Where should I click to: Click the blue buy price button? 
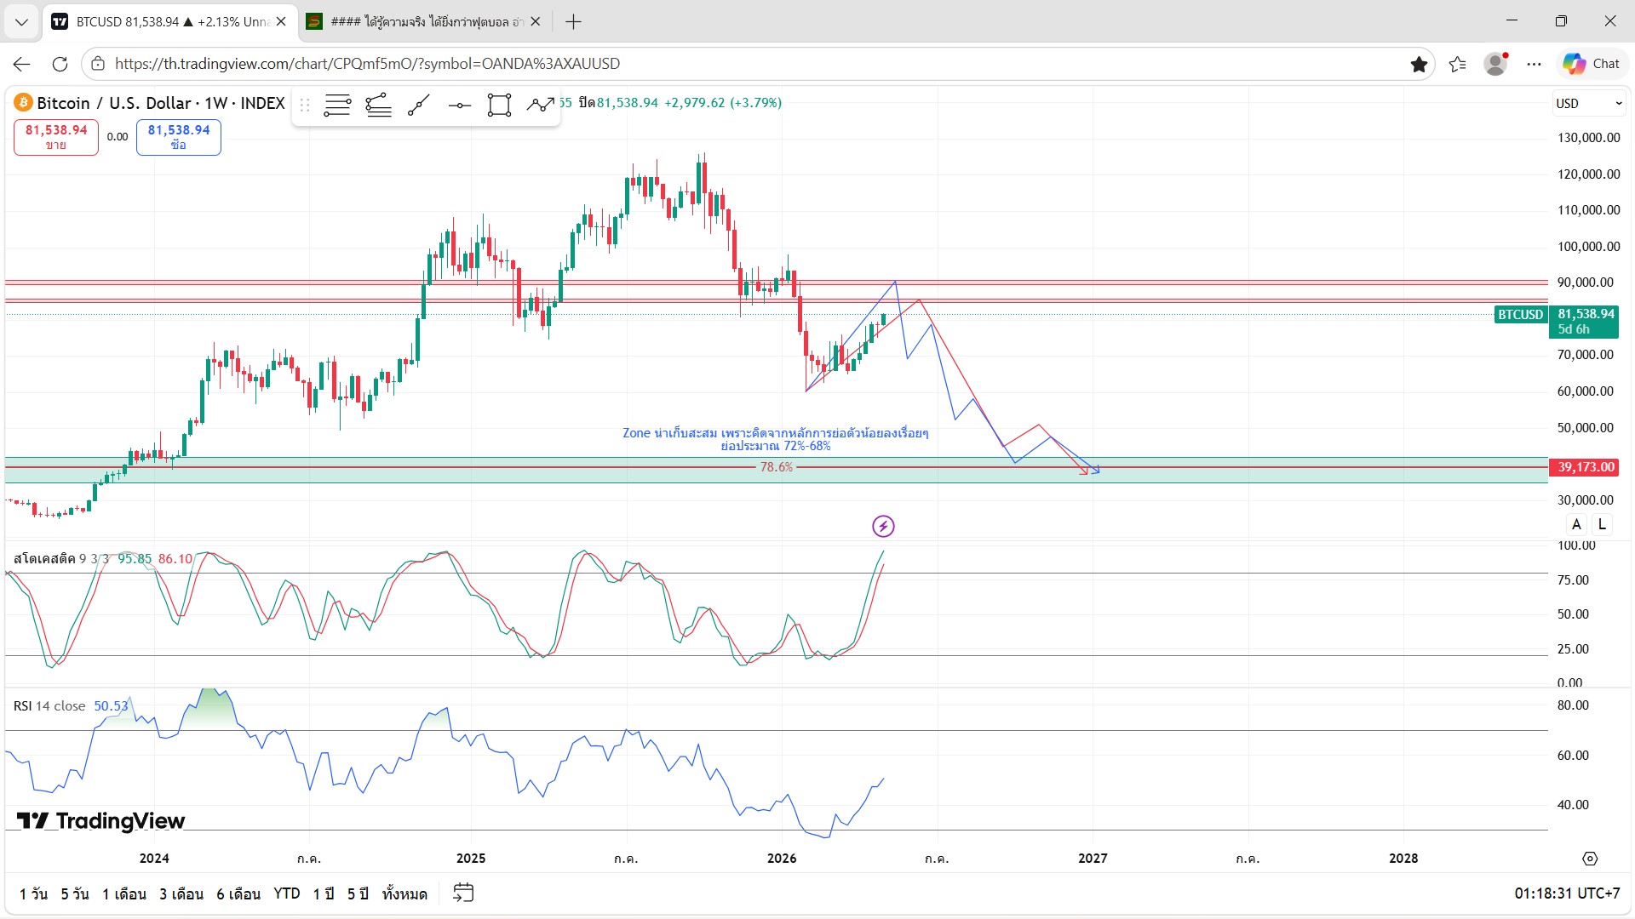(179, 137)
